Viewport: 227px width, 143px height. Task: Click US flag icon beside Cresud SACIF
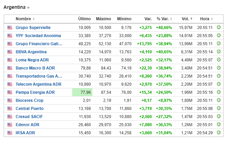point(10,117)
